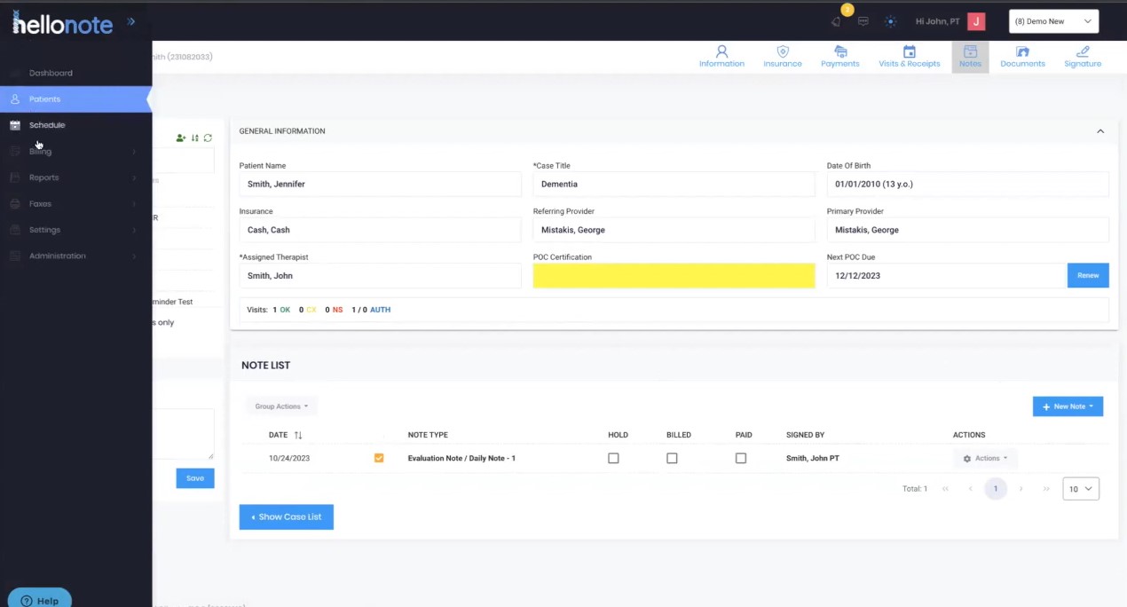Click the Renew button next to Next POC Due

click(1088, 275)
